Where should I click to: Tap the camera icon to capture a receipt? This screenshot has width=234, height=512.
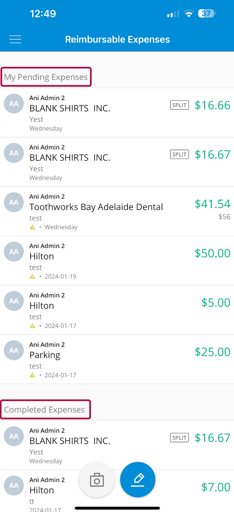[97, 480]
